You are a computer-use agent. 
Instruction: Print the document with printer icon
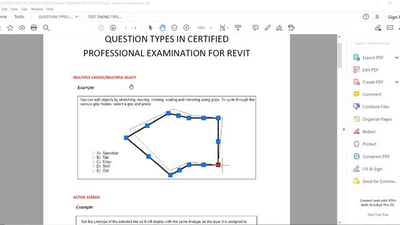pyautogui.click(x=34, y=27)
